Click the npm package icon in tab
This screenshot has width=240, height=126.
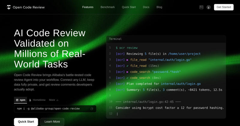tap(17, 100)
